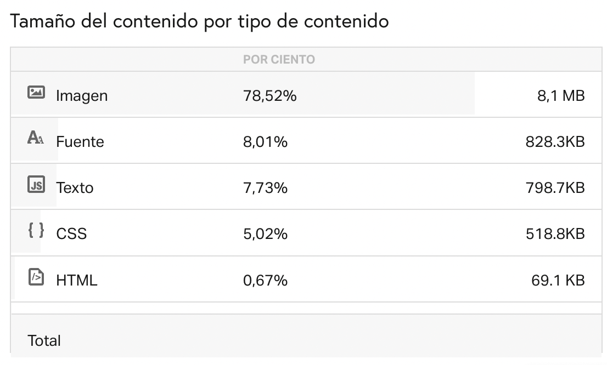Select the Imagen row label
Viewport: 607px width, 365px height.
click(82, 96)
